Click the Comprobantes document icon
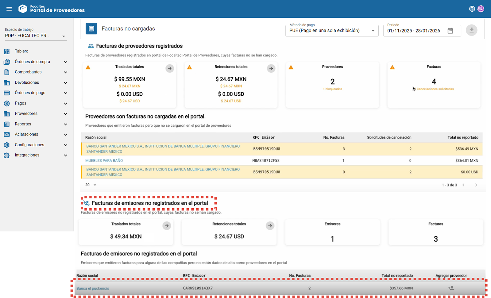The image size is (491, 298). (7, 72)
